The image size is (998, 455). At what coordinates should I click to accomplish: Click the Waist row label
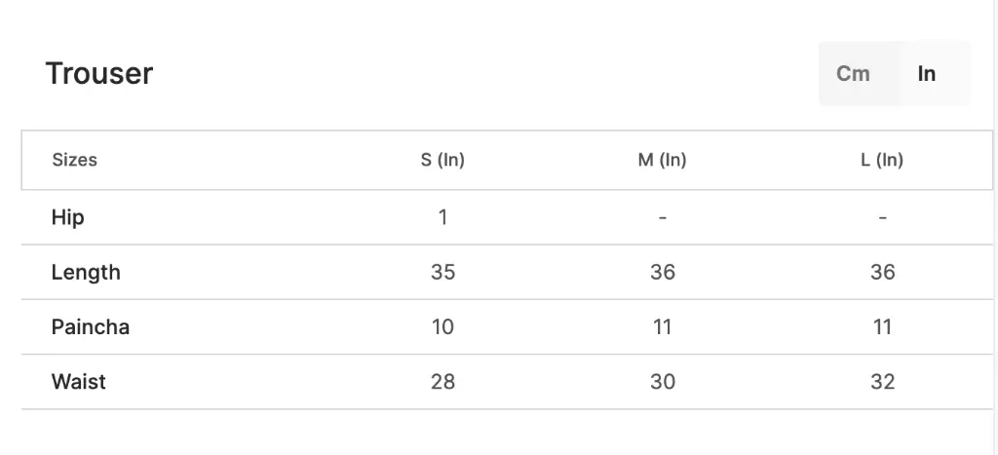coord(79,382)
